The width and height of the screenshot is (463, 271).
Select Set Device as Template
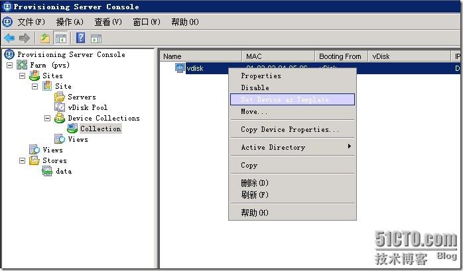pyautogui.click(x=293, y=99)
